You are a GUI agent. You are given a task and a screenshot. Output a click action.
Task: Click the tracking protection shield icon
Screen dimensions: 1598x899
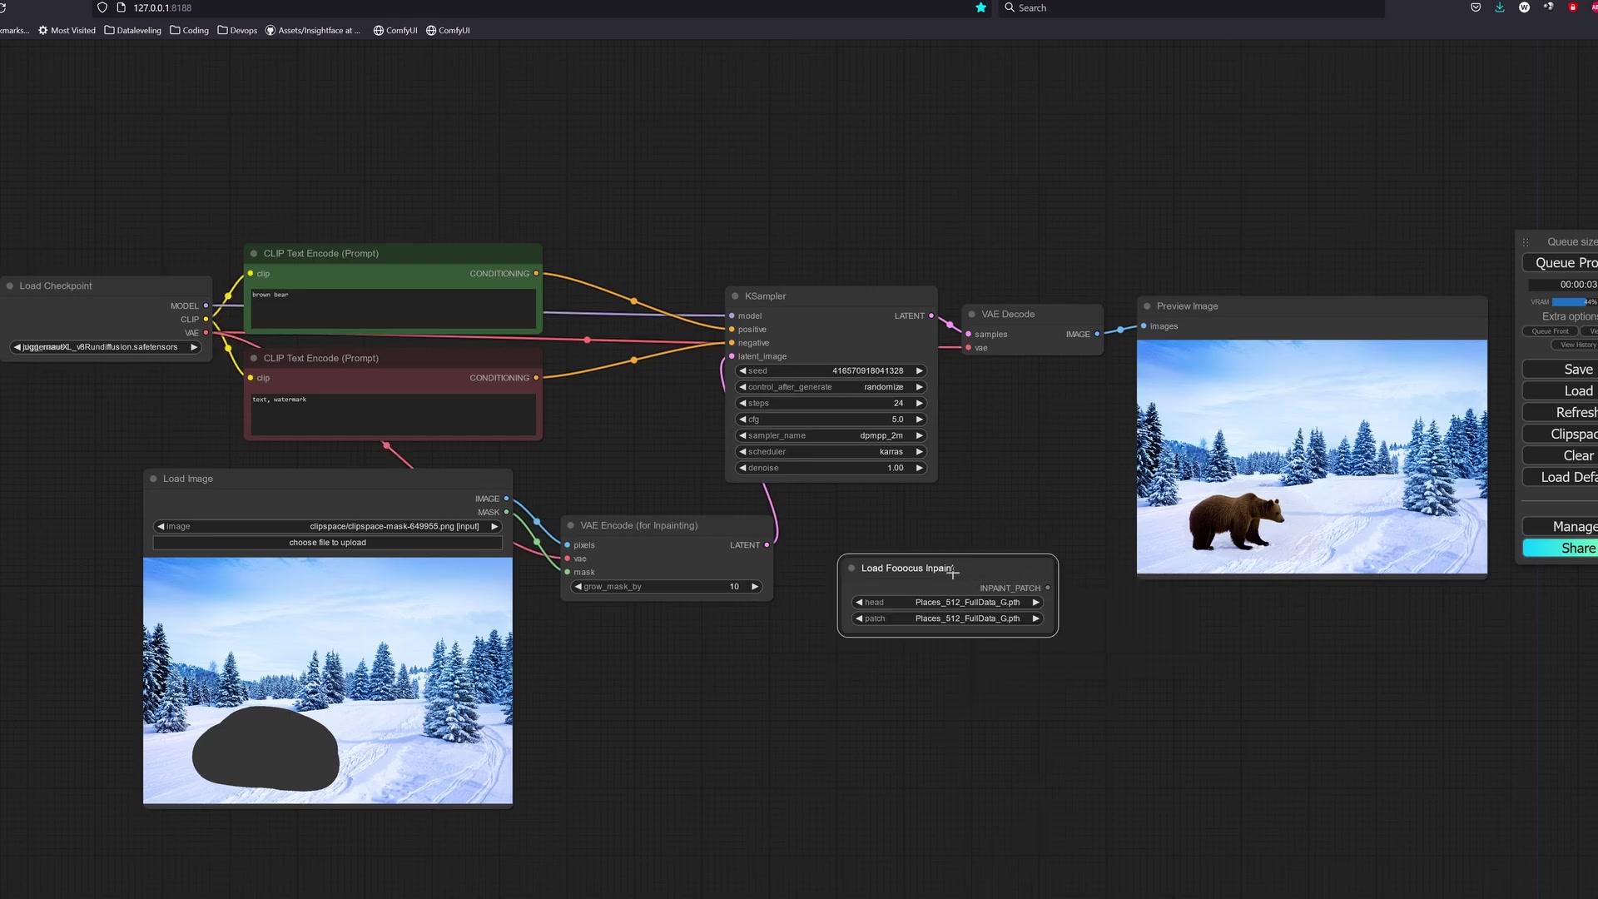tap(102, 7)
